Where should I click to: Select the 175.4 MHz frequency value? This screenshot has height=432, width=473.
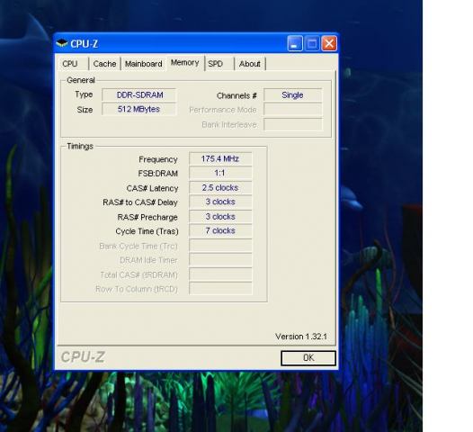(220, 158)
